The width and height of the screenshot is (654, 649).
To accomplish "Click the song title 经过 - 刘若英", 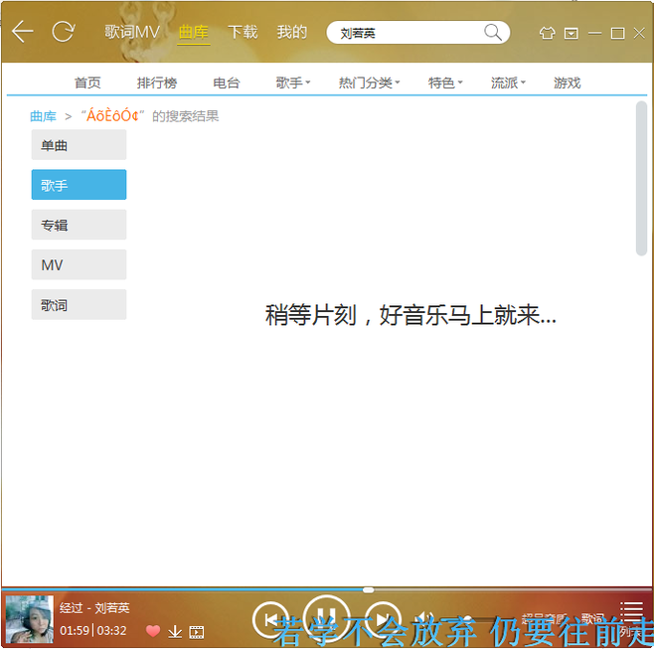I will pyautogui.click(x=94, y=608).
